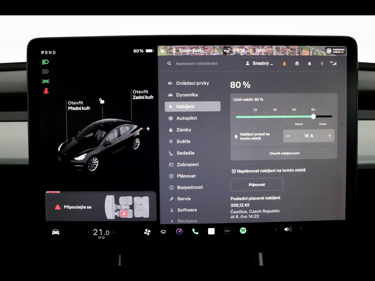This screenshot has height=281, width=375.
Task: Tap the LTE signal strength icon
Action: tap(333, 63)
